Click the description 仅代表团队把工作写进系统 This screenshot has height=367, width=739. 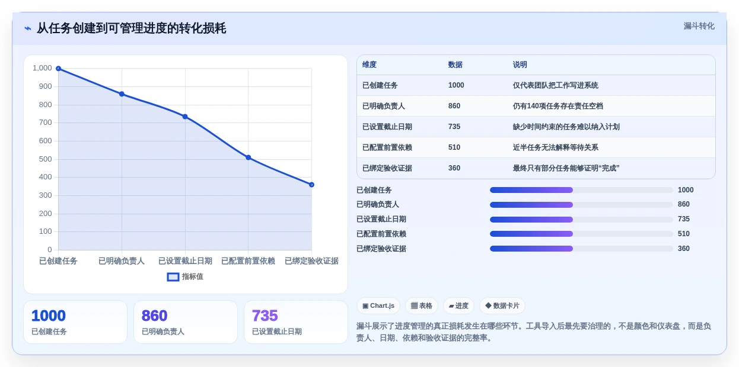pos(556,85)
